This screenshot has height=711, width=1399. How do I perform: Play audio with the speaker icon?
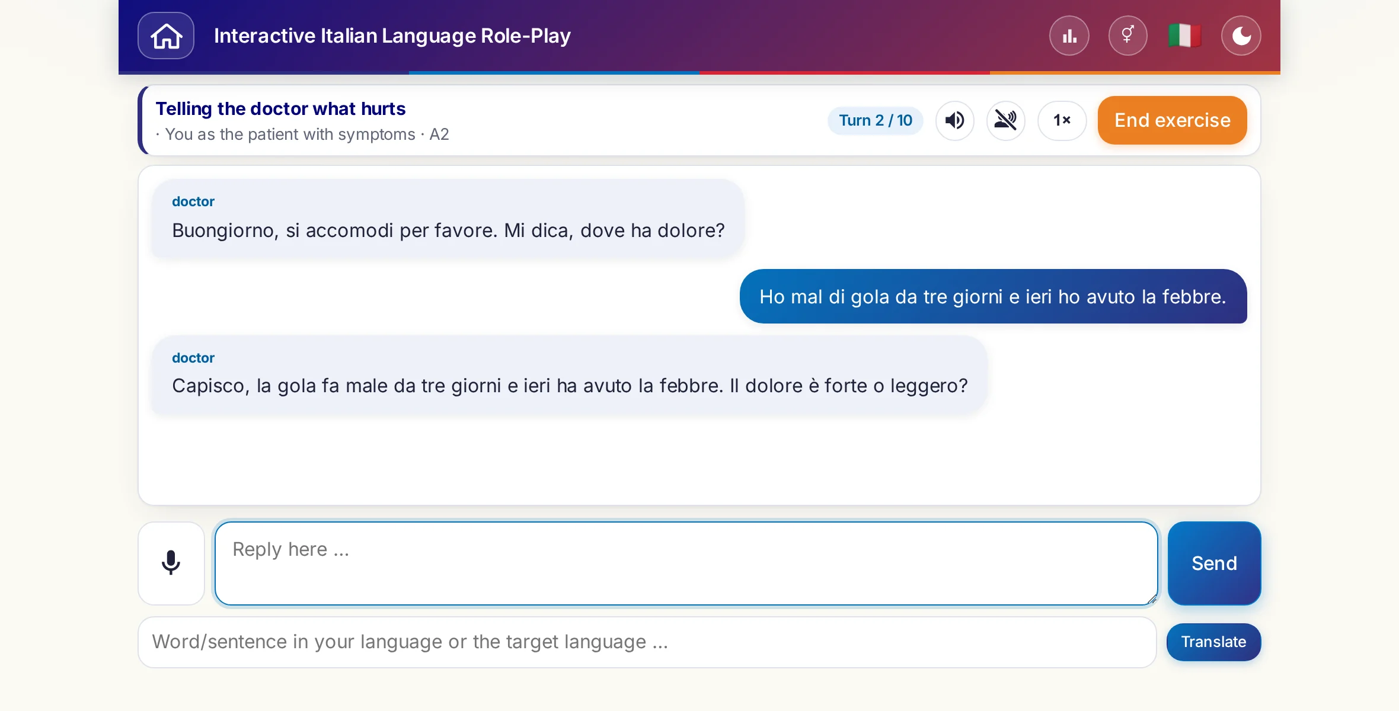tap(954, 120)
